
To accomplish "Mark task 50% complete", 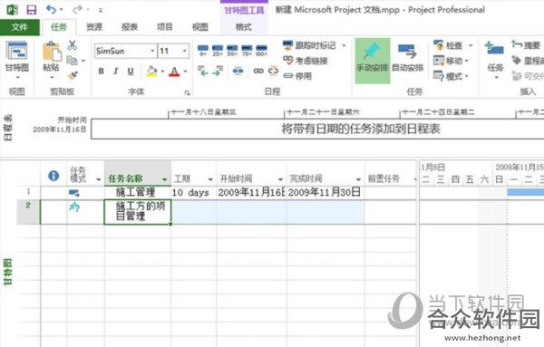I will 232,50.
